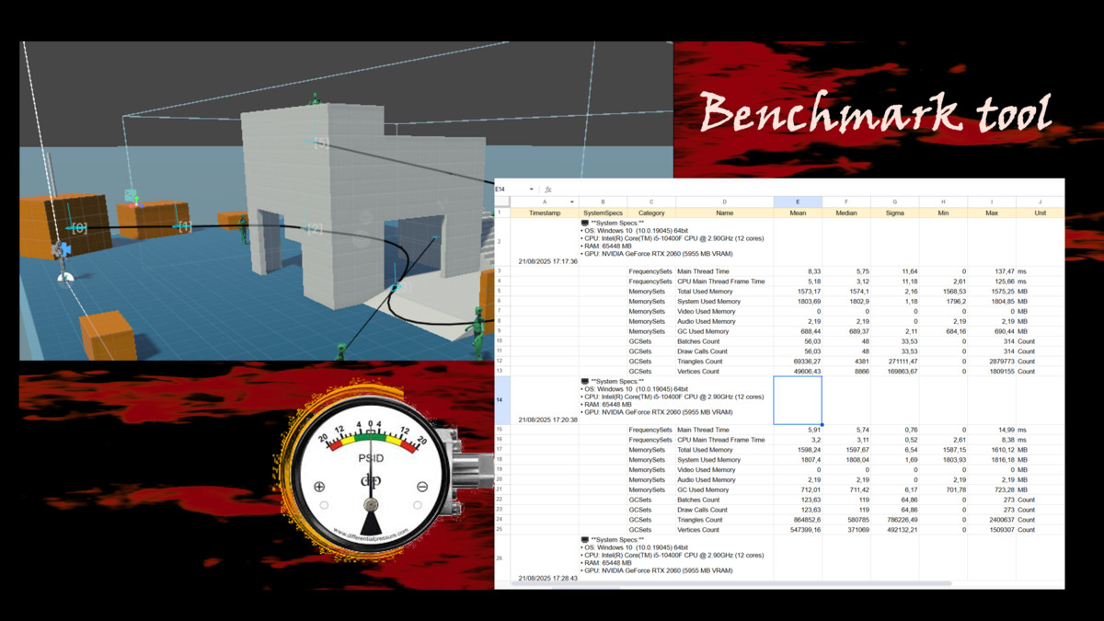Click the Median column header cell
The width and height of the screenshot is (1104, 621).
(x=845, y=213)
